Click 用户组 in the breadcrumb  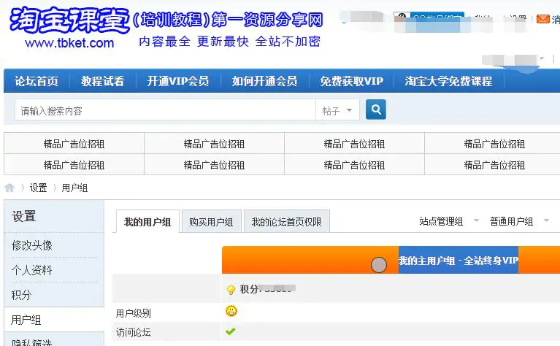(74, 188)
